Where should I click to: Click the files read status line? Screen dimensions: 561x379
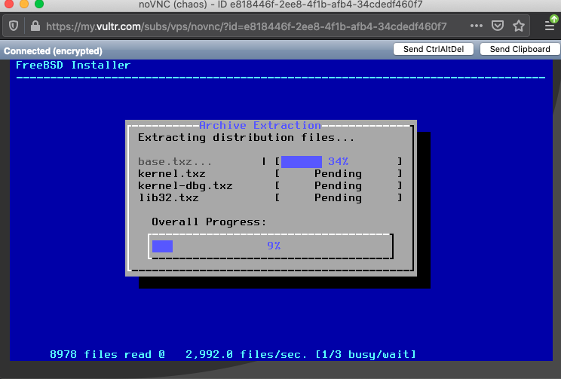click(x=232, y=354)
